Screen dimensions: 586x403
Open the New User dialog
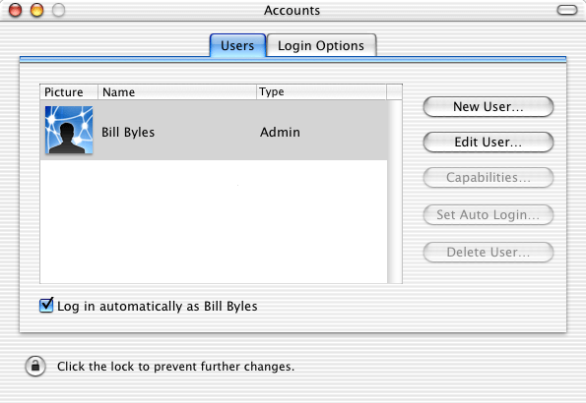pyautogui.click(x=488, y=107)
